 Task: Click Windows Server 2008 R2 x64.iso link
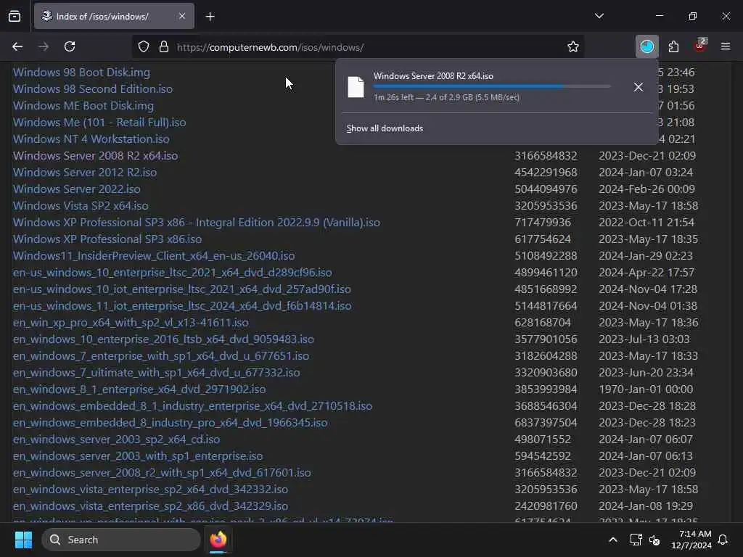pos(95,156)
